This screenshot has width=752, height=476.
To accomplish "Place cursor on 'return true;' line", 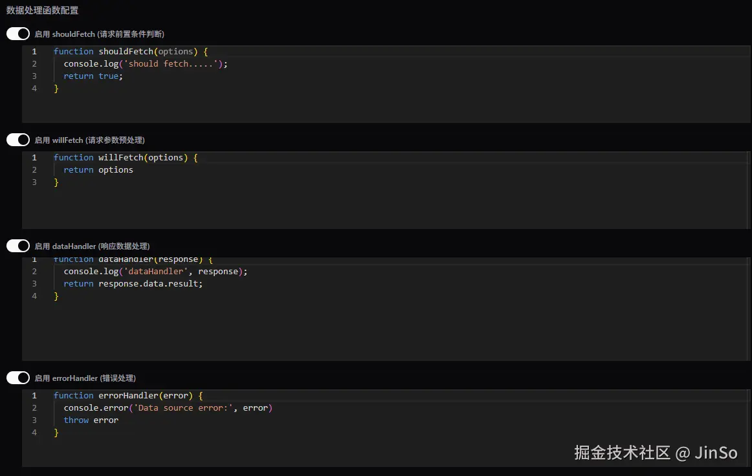I will point(93,76).
